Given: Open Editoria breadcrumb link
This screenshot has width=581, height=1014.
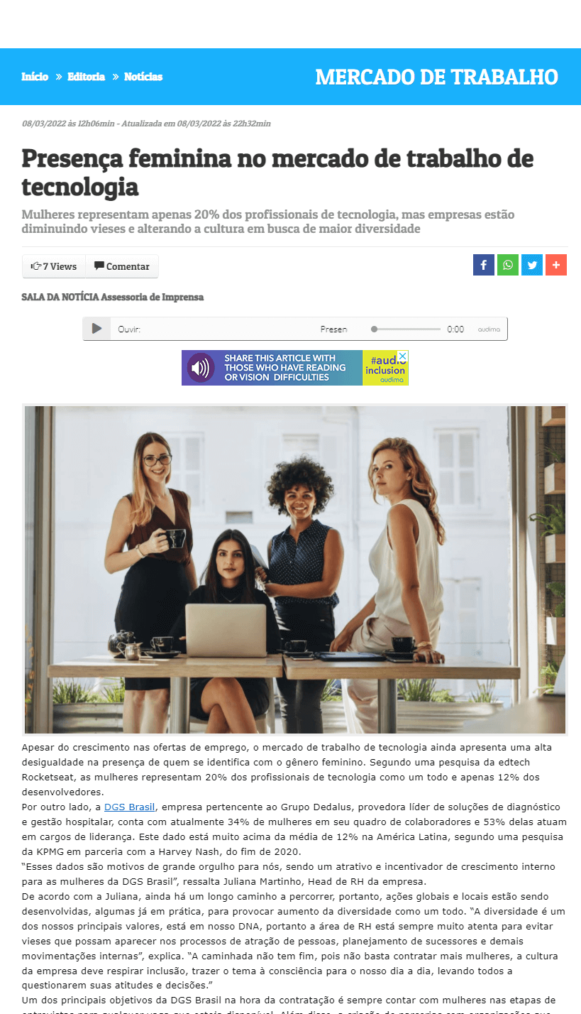Looking at the screenshot, I should coord(87,77).
